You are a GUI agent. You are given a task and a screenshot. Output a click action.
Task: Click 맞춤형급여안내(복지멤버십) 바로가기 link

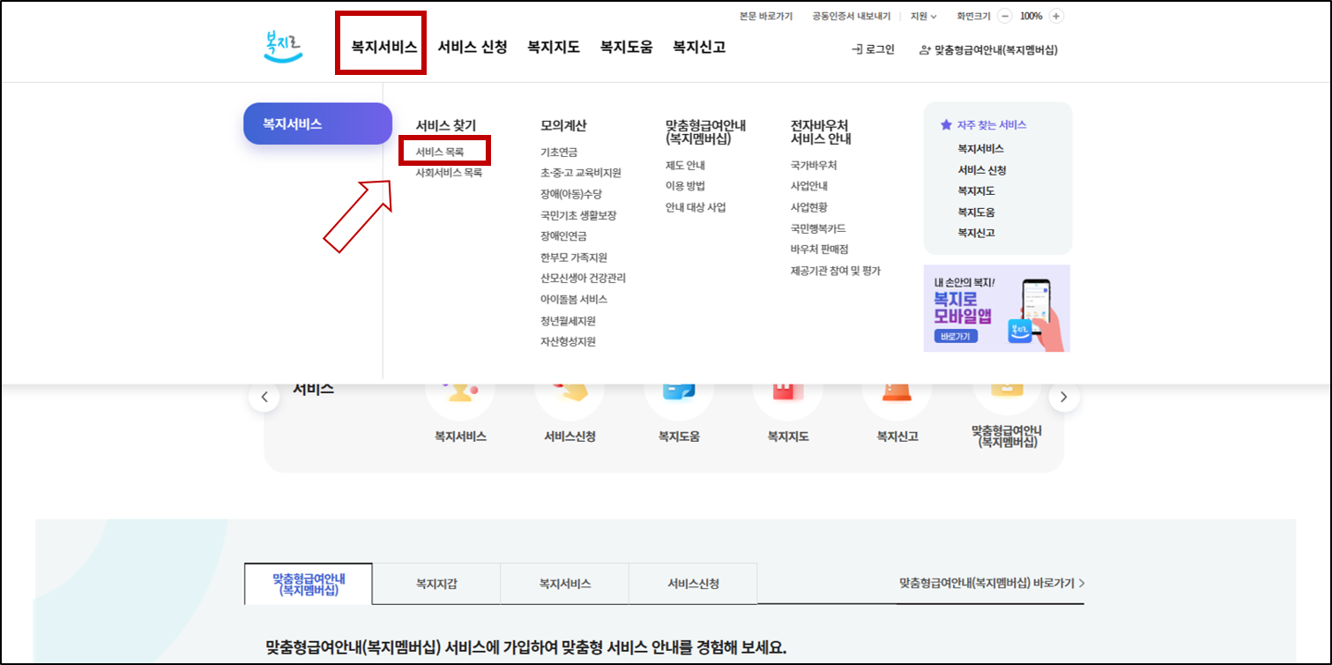point(992,583)
